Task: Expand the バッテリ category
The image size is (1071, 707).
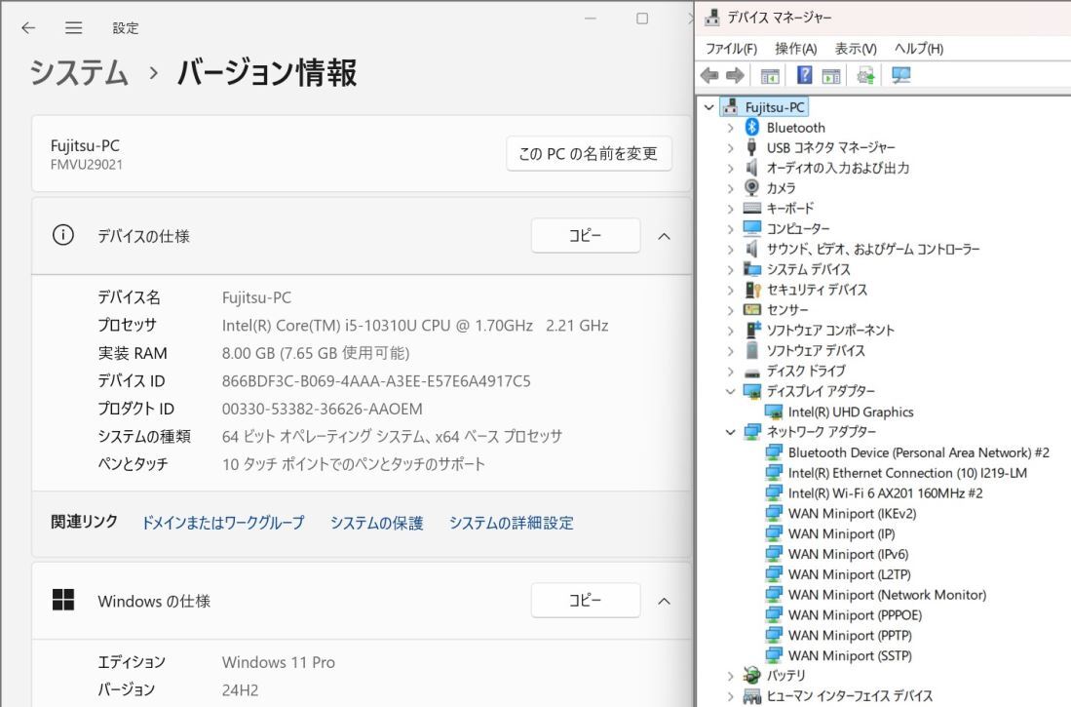Action: pos(730,675)
